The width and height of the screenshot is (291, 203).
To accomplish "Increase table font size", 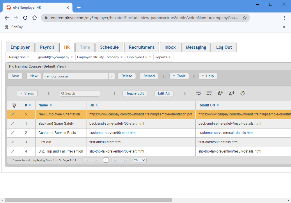I will pos(220,93).
